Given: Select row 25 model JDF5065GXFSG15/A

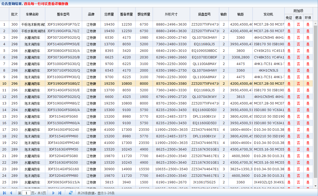Looking at the screenshot, I should 63,182.
